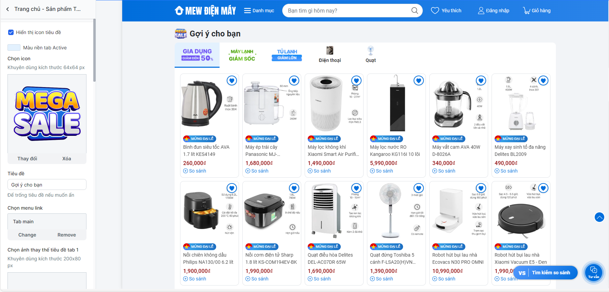Click the search magnifier icon
Viewport: 609px width, 292px height.
pyautogui.click(x=414, y=11)
